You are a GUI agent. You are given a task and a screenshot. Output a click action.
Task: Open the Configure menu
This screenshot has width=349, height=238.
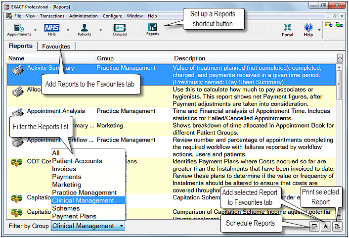coord(112,16)
